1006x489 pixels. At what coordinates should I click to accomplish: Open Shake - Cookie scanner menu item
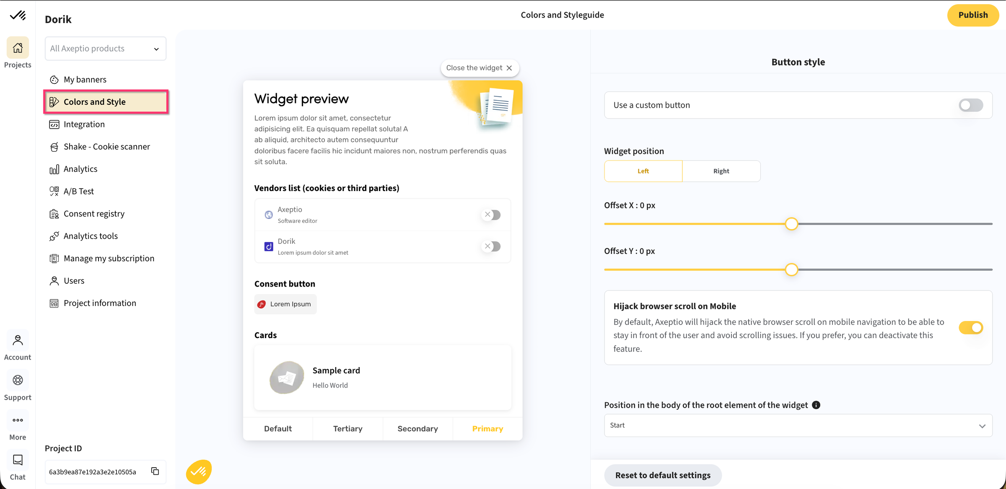(x=106, y=147)
